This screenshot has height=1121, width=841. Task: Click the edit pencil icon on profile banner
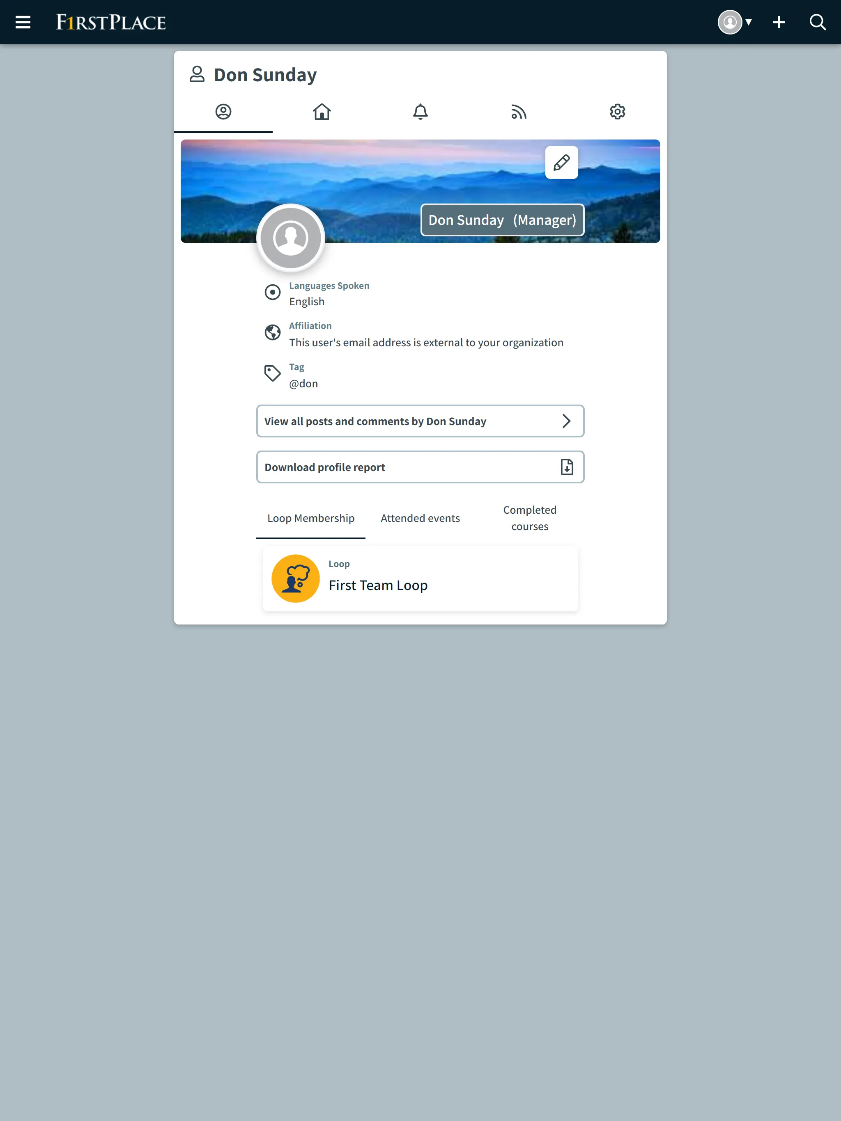click(562, 162)
